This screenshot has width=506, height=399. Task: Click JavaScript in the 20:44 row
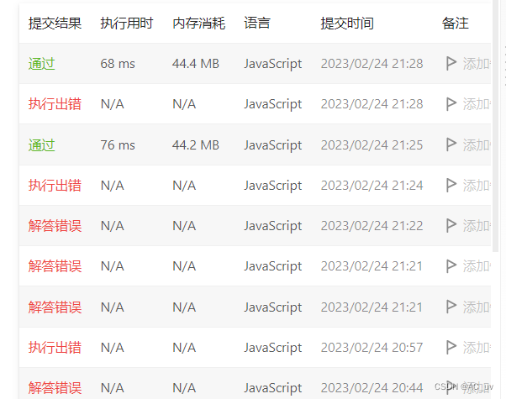(x=273, y=388)
